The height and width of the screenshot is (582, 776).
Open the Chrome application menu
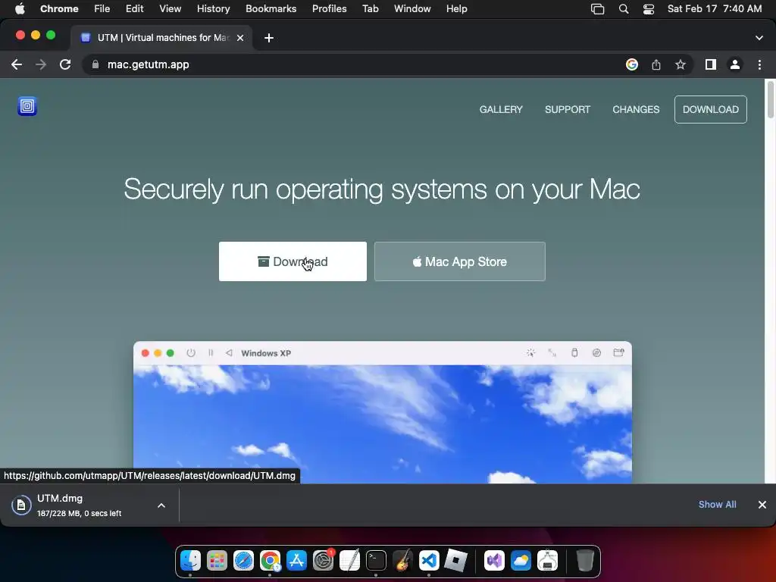pyautogui.click(x=59, y=8)
